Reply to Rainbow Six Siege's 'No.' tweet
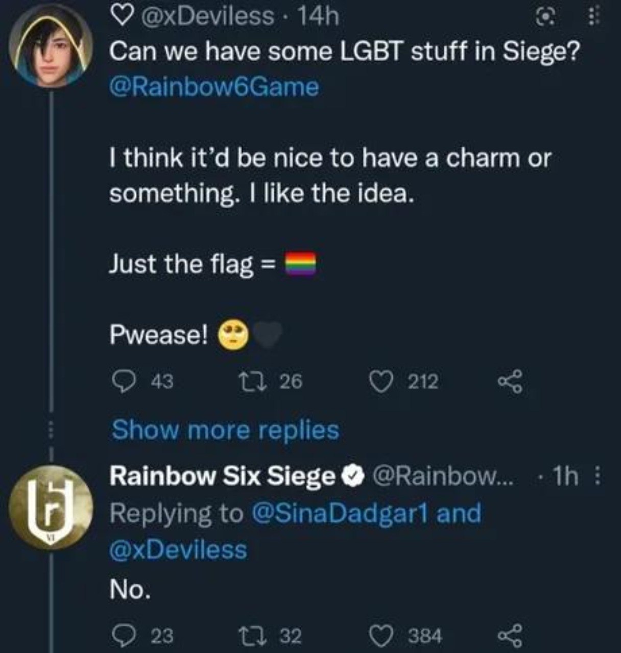 [123, 636]
